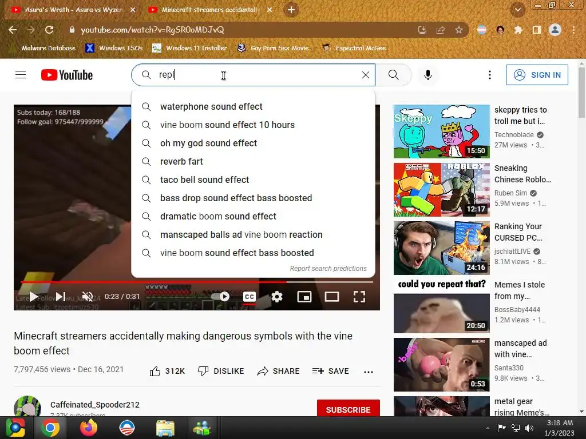Share this page from address bar
Image resolution: width=586 pixels, height=439 pixels.
click(441, 30)
